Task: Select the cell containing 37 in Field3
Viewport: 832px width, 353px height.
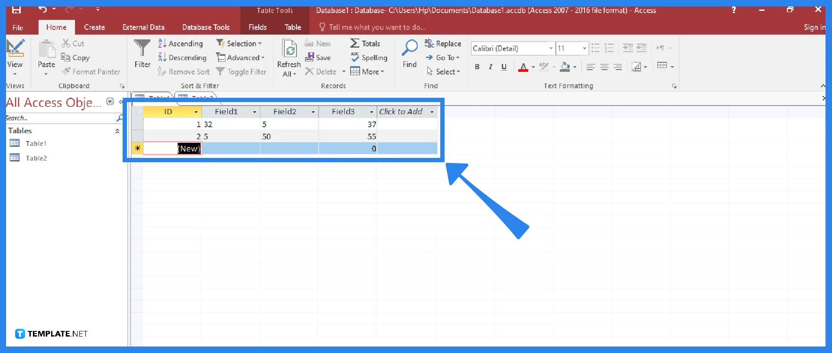Action: (x=348, y=124)
